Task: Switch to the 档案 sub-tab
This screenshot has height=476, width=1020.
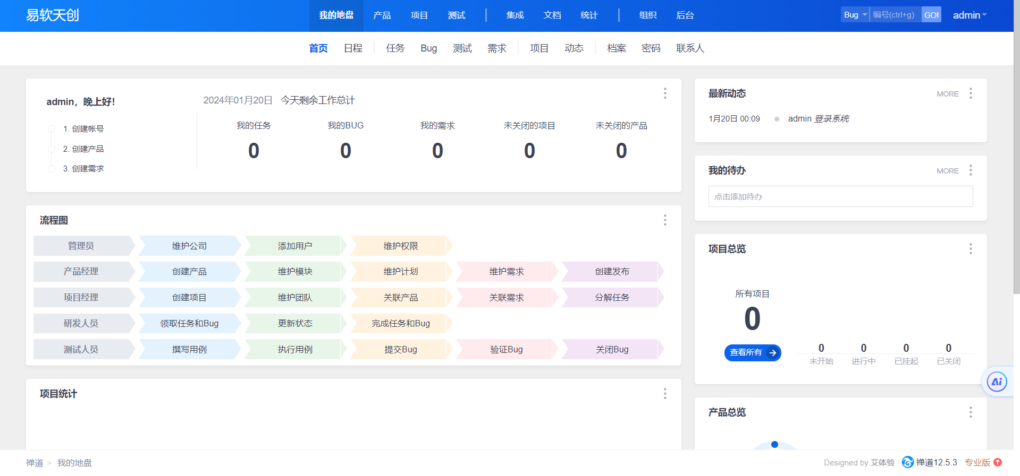Action: click(x=617, y=48)
